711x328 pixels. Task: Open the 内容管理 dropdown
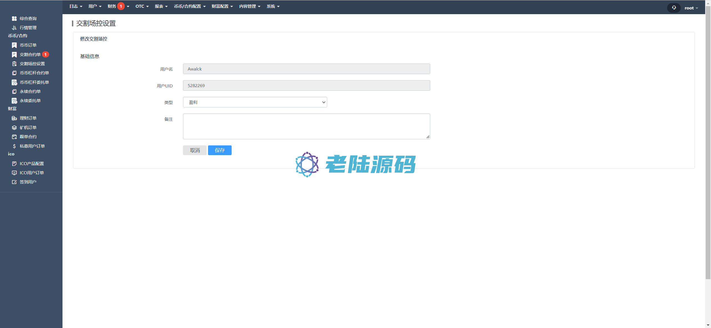click(x=250, y=6)
